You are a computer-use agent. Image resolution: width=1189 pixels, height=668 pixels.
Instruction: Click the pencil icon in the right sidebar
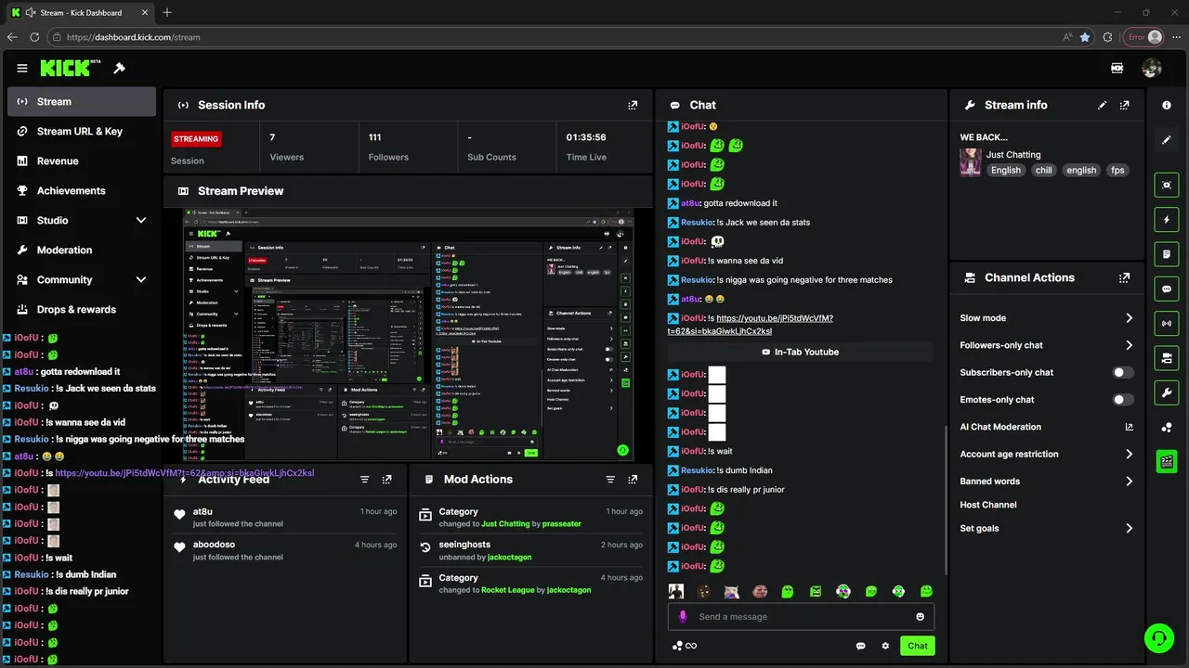1167,140
